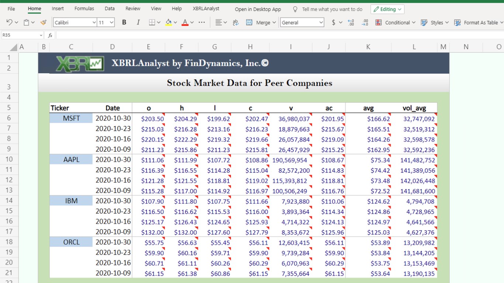This screenshot has width=504, height=283.
Task: Select the IBM ticker cell
Action: tap(71, 201)
